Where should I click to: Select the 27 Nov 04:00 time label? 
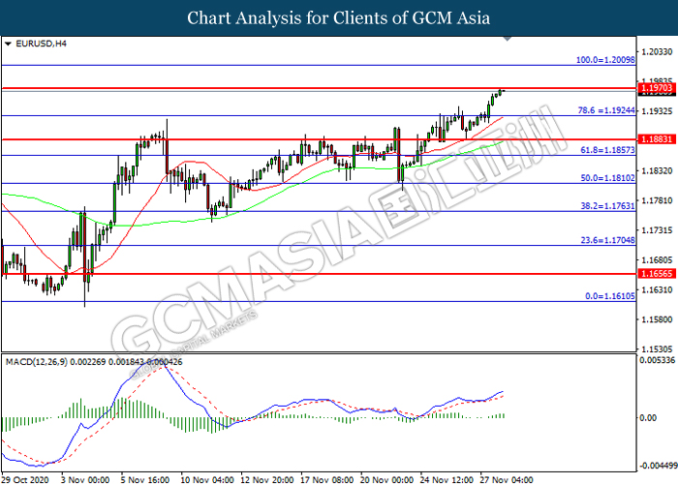[x=508, y=477]
